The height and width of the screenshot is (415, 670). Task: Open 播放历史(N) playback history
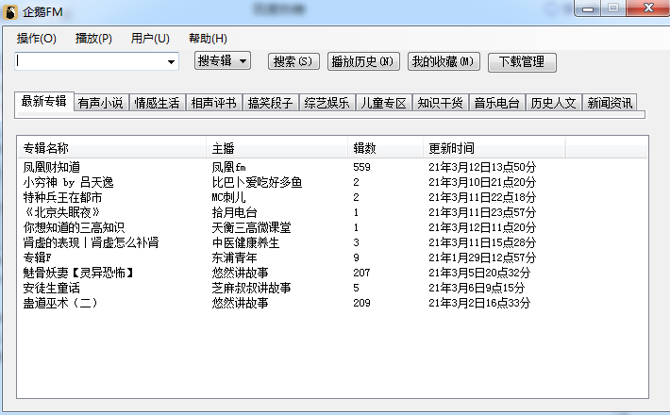pyautogui.click(x=363, y=61)
